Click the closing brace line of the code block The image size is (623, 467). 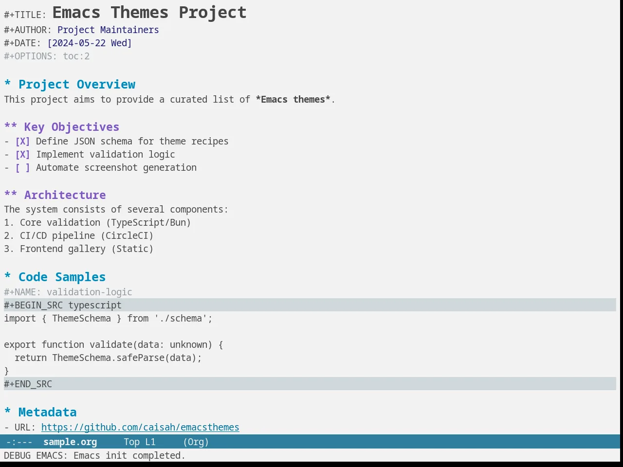(6, 371)
